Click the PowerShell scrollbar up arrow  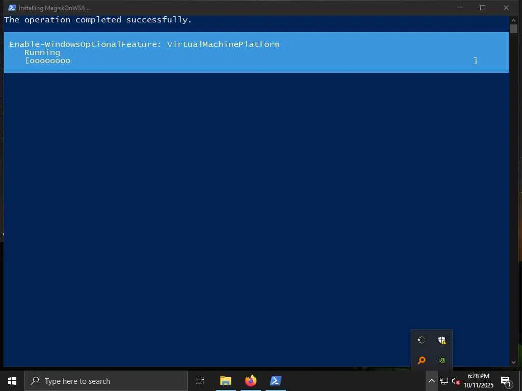(513, 20)
